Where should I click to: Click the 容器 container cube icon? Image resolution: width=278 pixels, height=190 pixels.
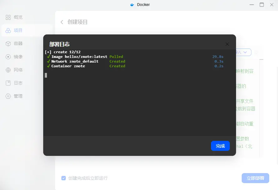[x=8, y=44]
